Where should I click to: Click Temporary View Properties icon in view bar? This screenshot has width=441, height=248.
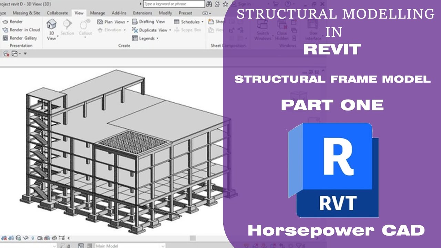(40, 238)
